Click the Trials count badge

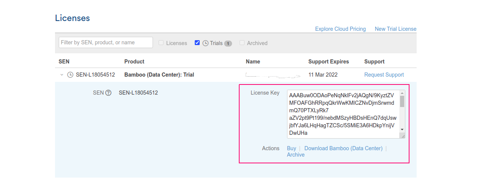pyautogui.click(x=228, y=44)
